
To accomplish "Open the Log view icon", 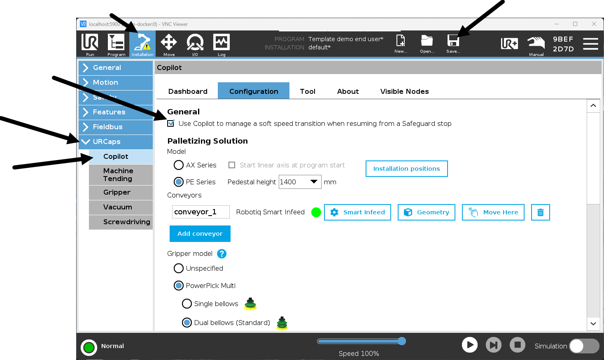I will [x=222, y=44].
